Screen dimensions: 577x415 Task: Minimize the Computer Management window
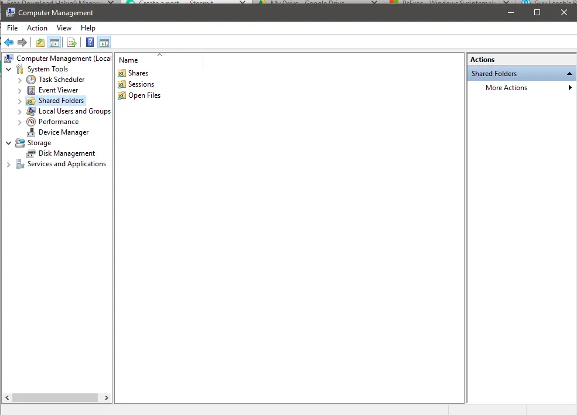coord(511,12)
